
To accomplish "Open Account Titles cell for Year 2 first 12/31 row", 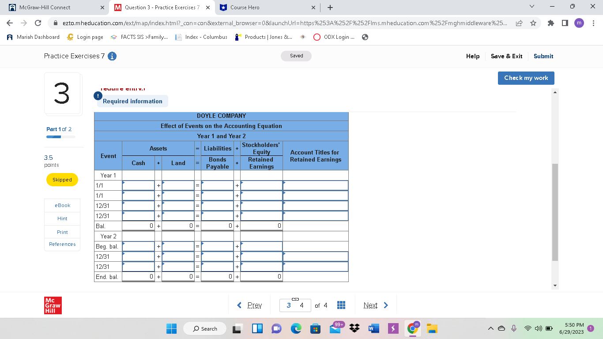I will coord(316,256).
